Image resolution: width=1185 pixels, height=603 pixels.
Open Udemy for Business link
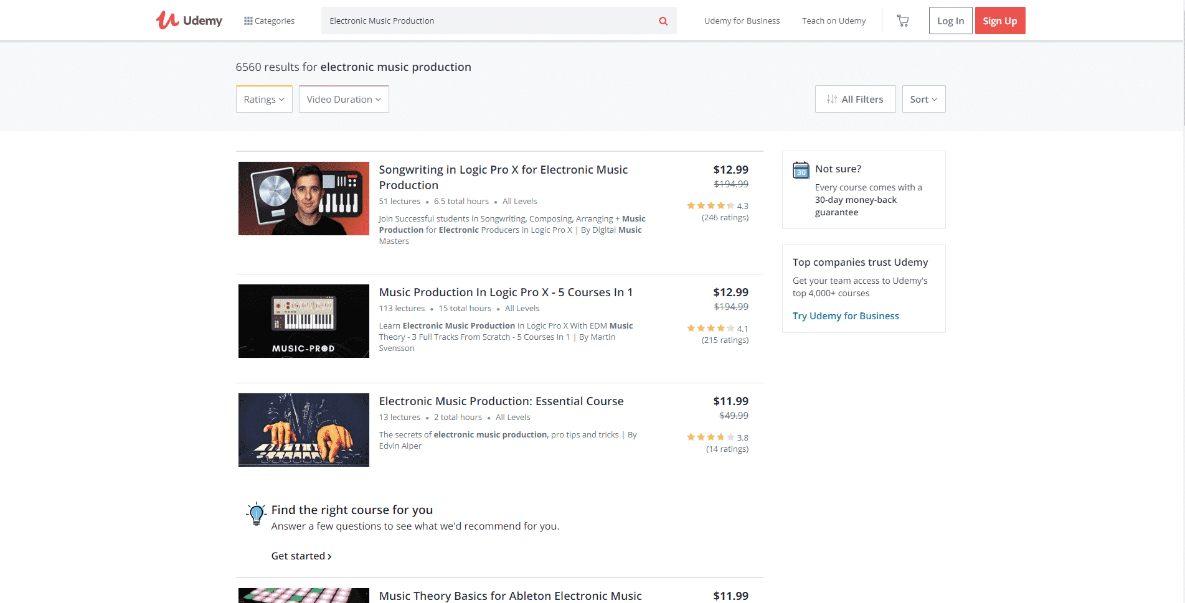[x=742, y=21]
